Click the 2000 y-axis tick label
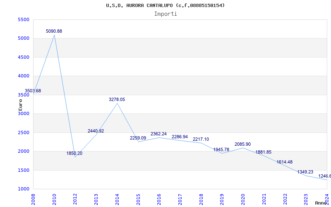Image resolution: width=331 pixels, height=207 pixels. click(x=24, y=152)
